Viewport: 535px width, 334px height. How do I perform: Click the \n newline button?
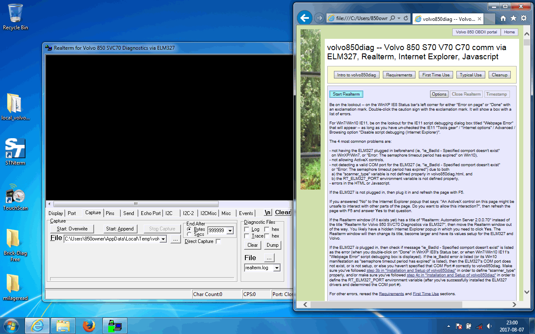(x=268, y=213)
